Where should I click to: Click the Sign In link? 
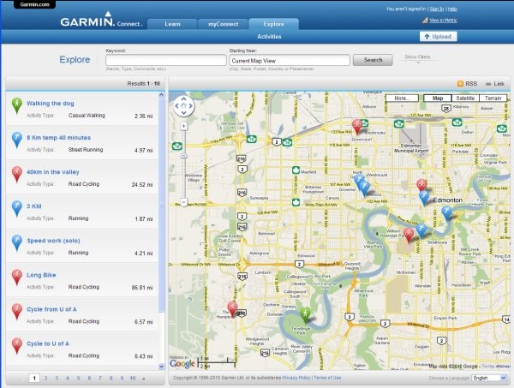pos(437,9)
